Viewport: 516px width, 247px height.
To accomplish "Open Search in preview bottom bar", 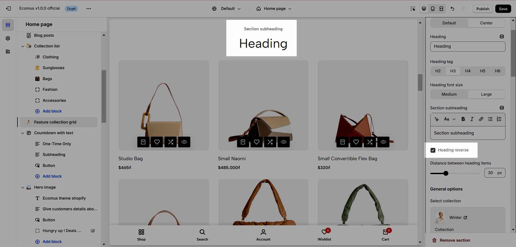I will coord(202,235).
